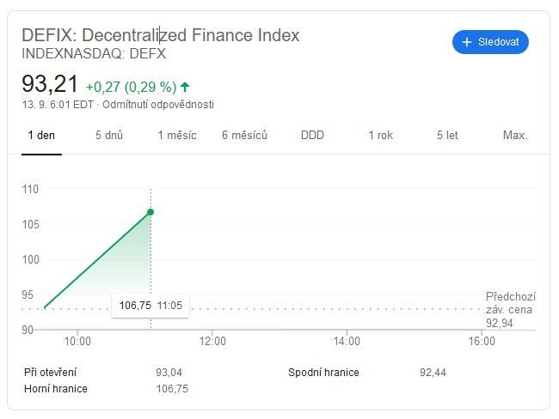The image size is (559, 419).
Task: Select the 1 den tab
Action: [x=41, y=136]
